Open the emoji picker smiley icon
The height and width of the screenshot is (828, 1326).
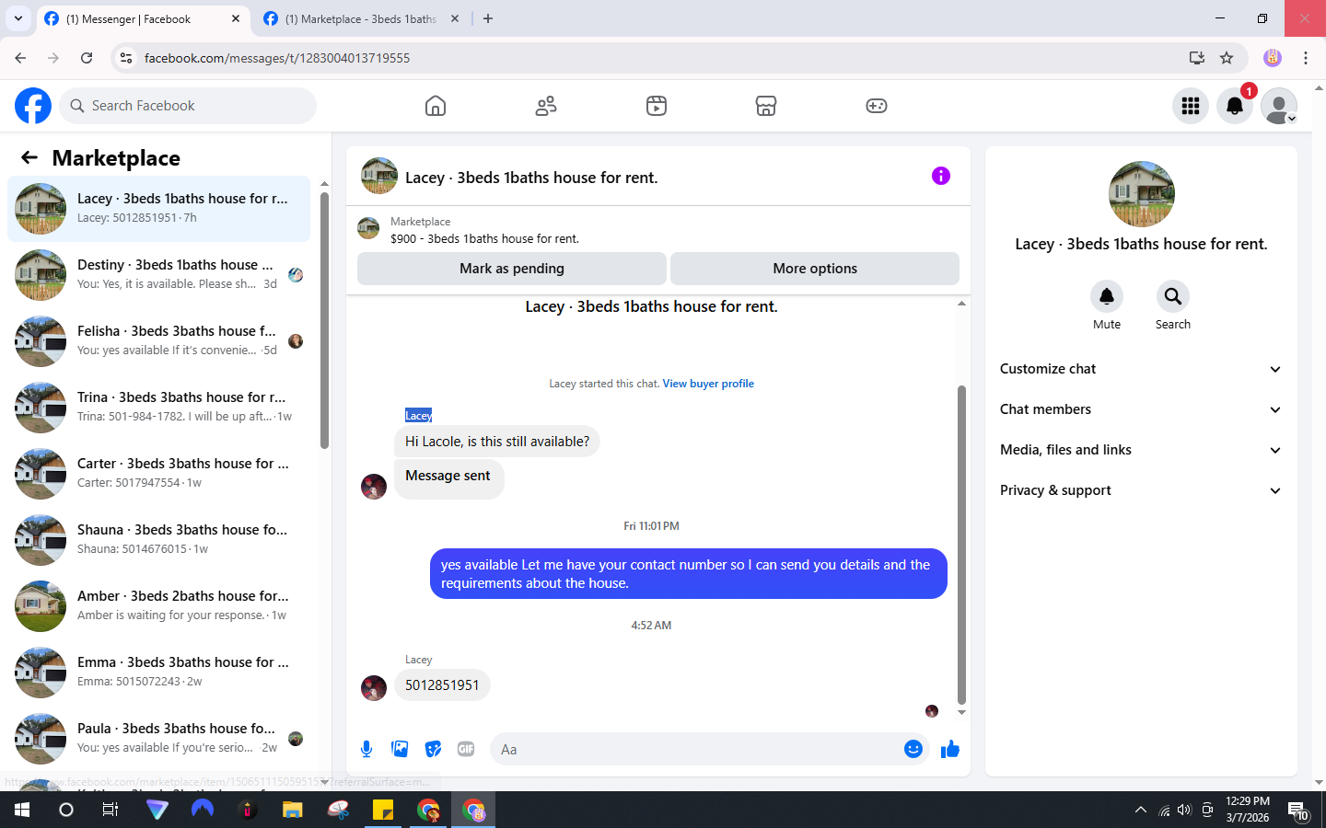pos(913,749)
